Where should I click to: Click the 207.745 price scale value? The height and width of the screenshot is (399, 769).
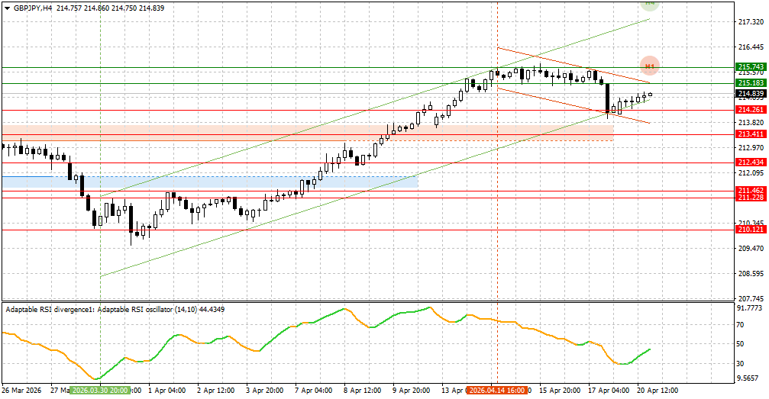pos(751,298)
